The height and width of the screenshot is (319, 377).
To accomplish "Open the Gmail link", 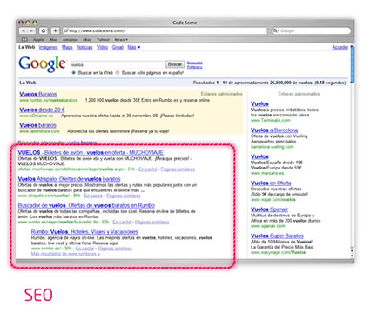I will [x=118, y=47].
